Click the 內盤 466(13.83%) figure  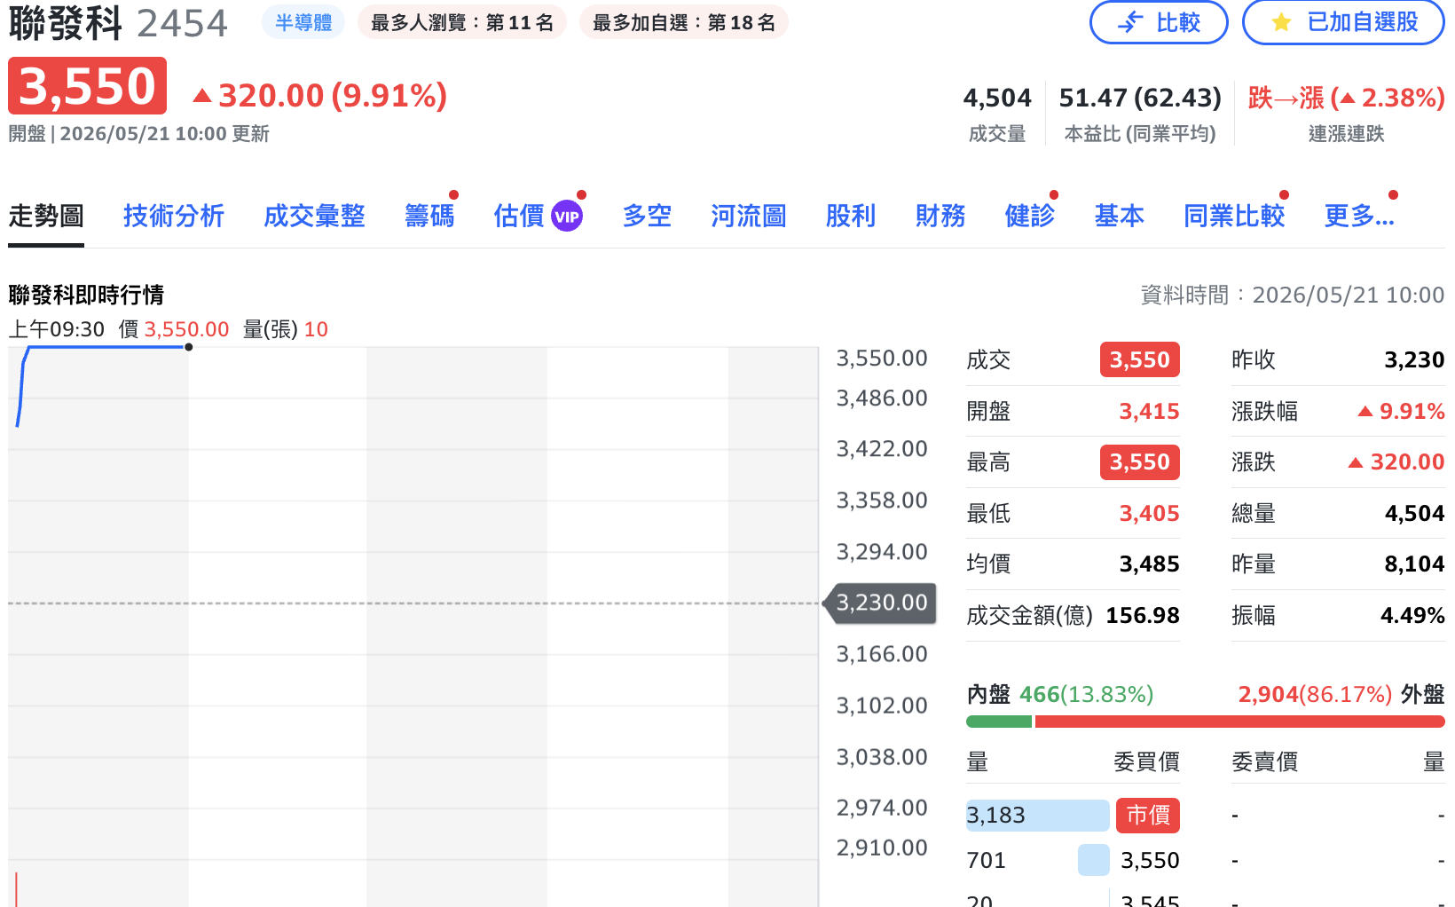(1086, 694)
